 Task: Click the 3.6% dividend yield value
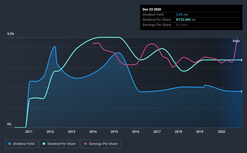[x=179, y=14]
